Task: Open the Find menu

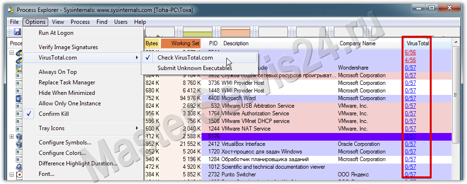Action: [x=102, y=22]
